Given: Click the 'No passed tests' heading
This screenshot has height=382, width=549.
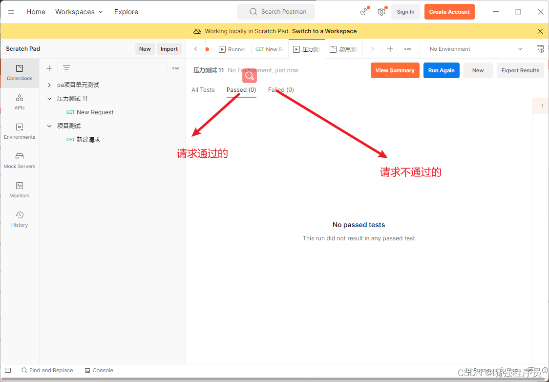Looking at the screenshot, I should [x=359, y=225].
